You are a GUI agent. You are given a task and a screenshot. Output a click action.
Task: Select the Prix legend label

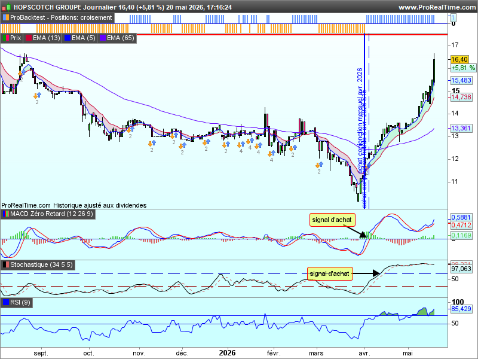(x=16, y=38)
